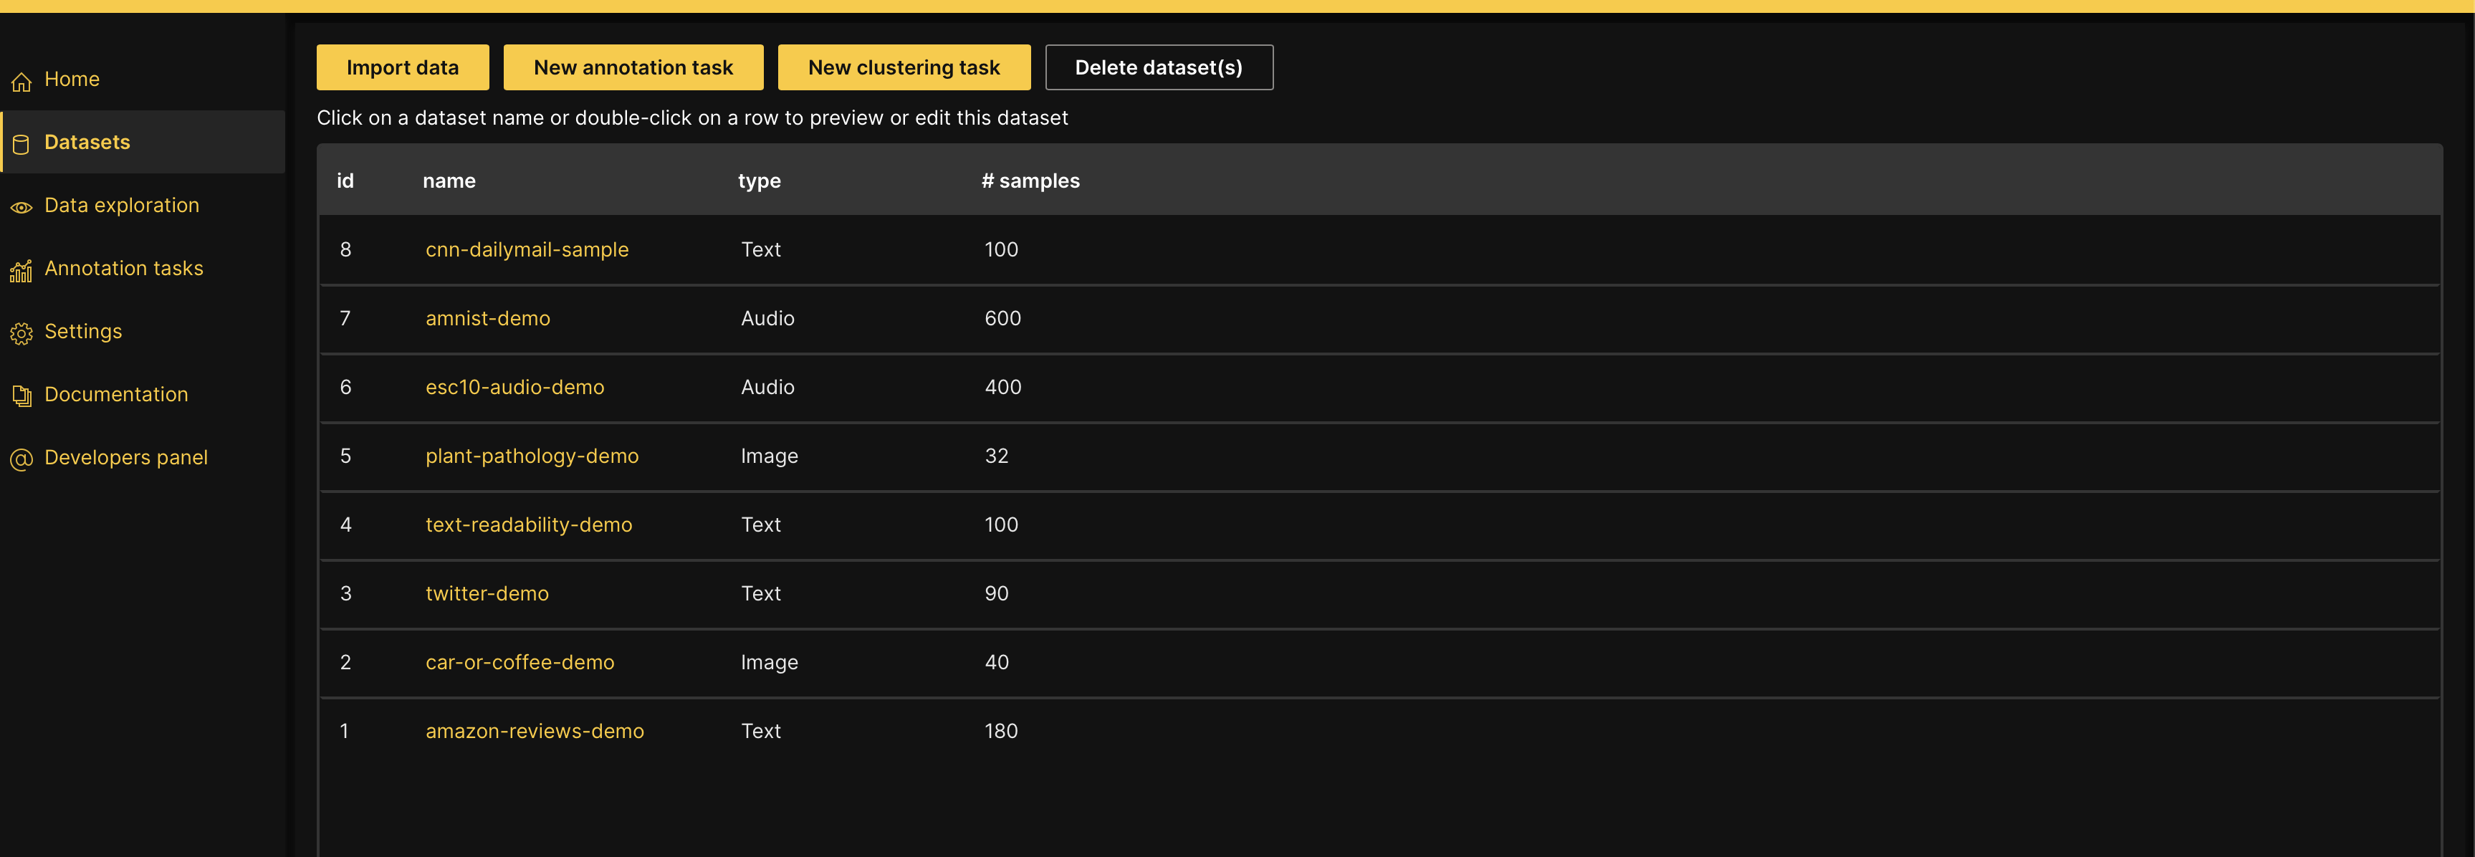Image resolution: width=2475 pixels, height=857 pixels.
Task: Start a New annotation task
Action: pyautogui.click(x=633, y=67)
